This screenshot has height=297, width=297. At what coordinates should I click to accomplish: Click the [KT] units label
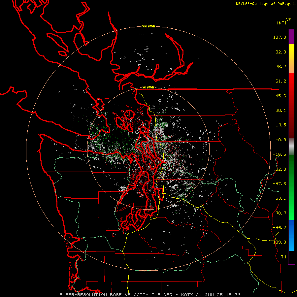tap(282, 23)
